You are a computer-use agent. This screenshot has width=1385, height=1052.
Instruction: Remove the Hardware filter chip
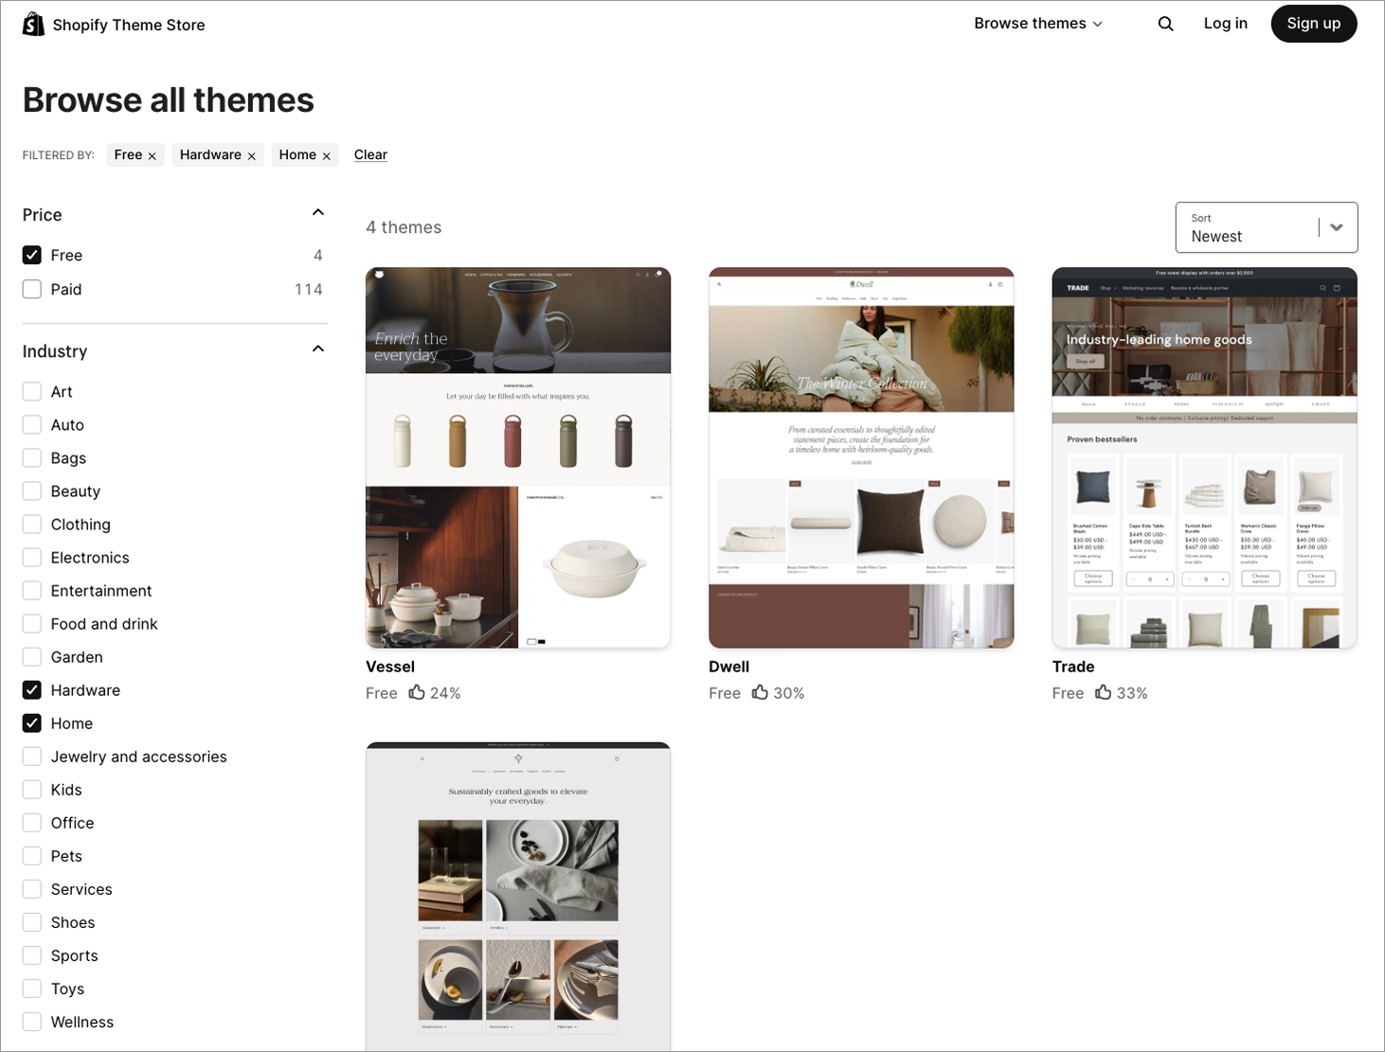point(251,154)
